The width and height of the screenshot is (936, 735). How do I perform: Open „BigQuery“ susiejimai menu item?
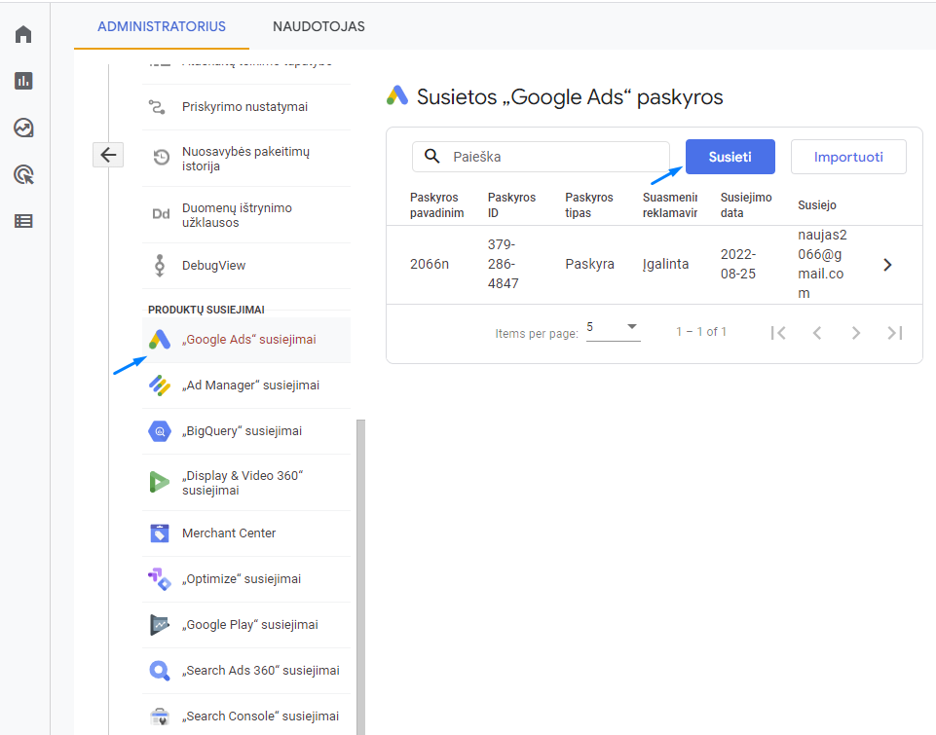[x=246, y=431]
